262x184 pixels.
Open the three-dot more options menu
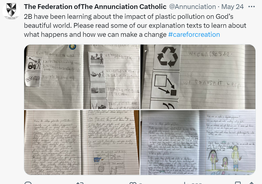[252, 7]
